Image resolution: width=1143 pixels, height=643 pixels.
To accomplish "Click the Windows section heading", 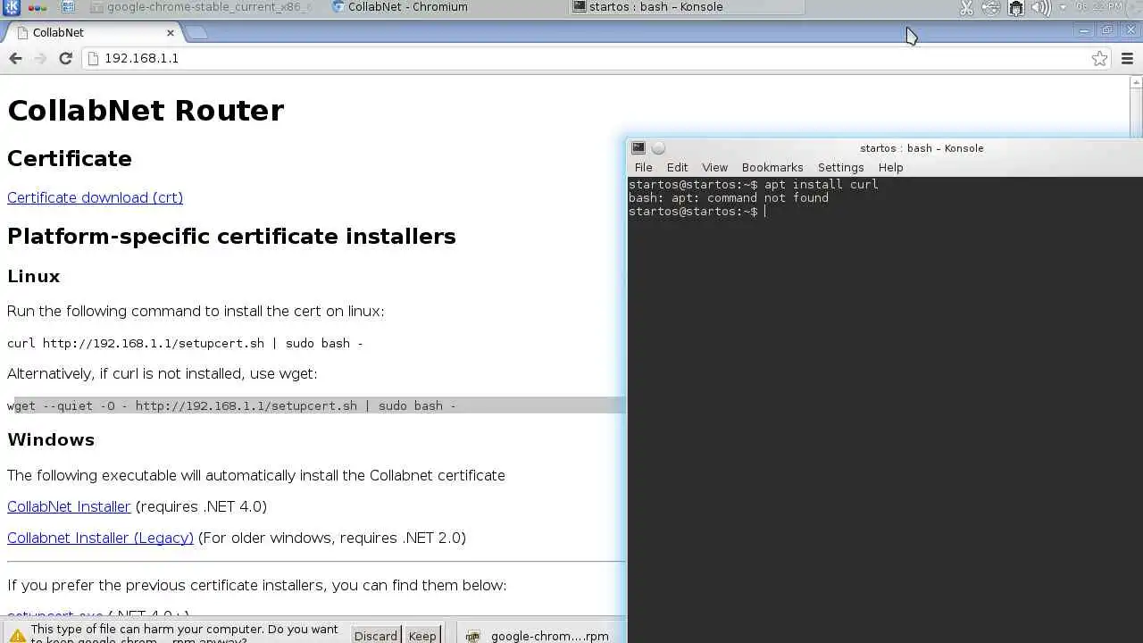I will [51, 439].
